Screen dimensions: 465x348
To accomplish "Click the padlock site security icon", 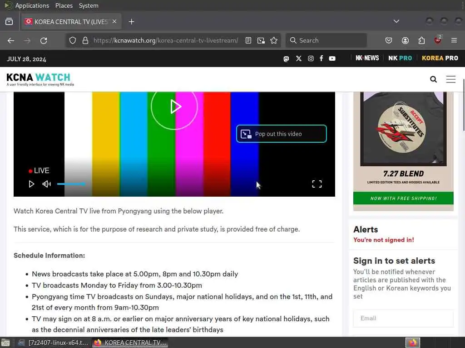I will tap(85, 40).
